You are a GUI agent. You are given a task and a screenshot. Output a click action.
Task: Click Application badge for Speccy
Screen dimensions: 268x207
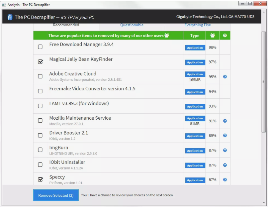coord(195,180)
